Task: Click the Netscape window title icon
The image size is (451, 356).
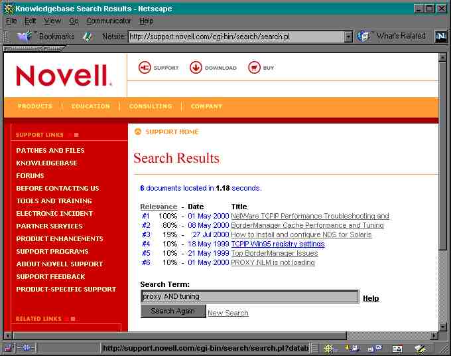Action: click(x=9, y=9)
